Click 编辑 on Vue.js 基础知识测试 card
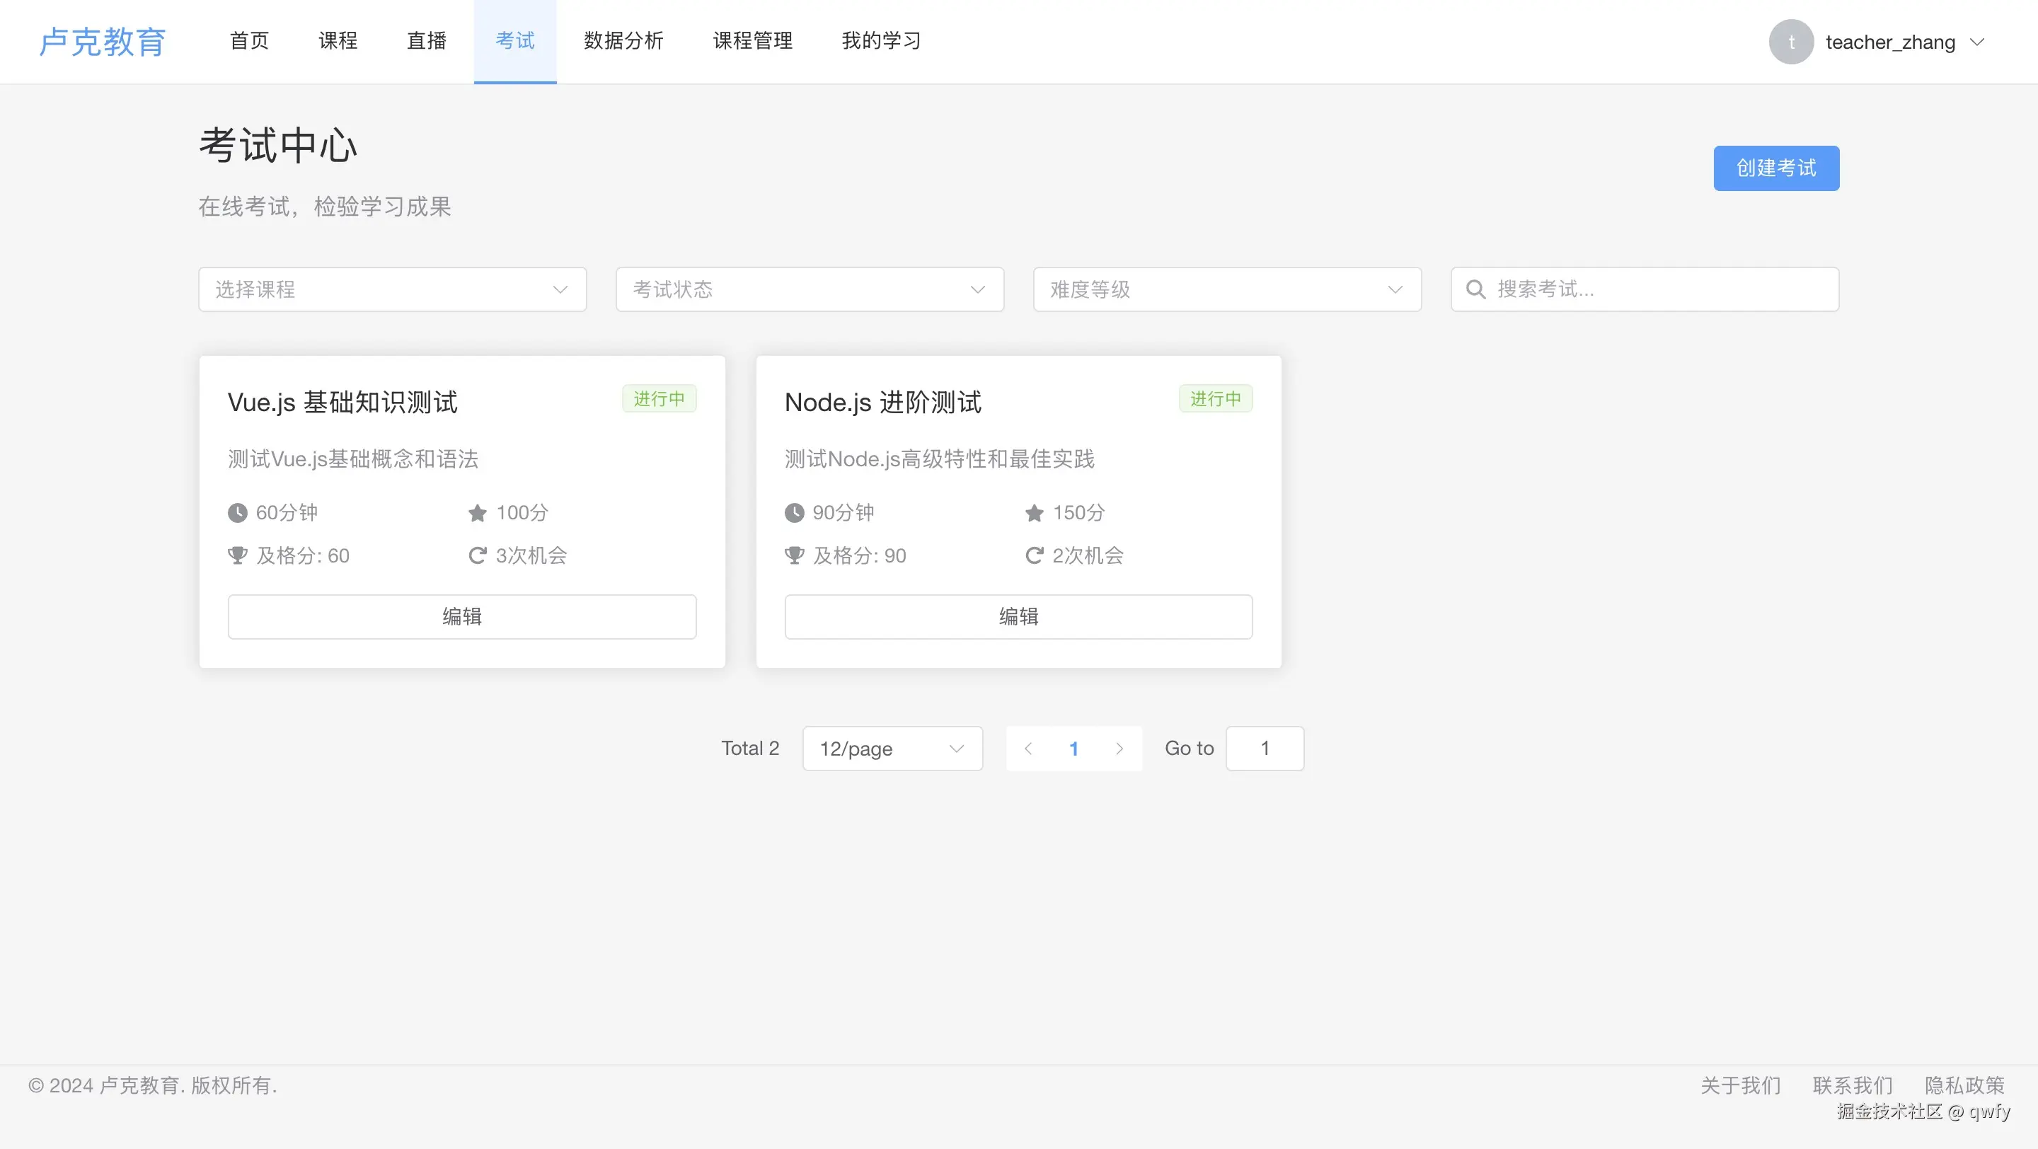2038x1149 pixels. 462,616
